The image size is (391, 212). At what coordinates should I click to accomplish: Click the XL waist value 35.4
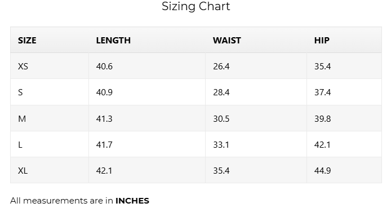[x=221, y=171]
